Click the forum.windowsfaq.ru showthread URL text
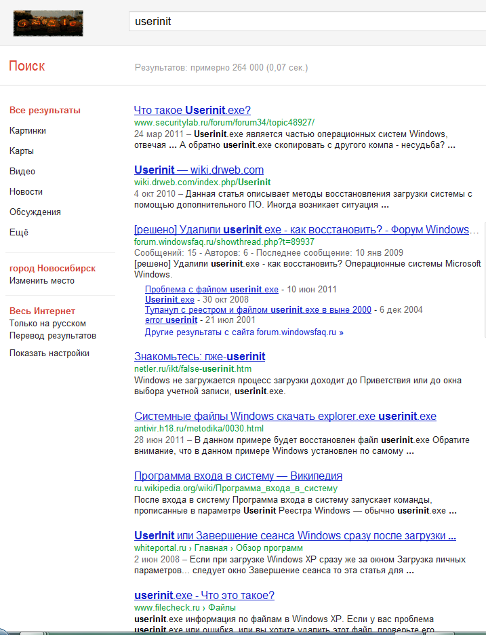 tap(224, 242)
